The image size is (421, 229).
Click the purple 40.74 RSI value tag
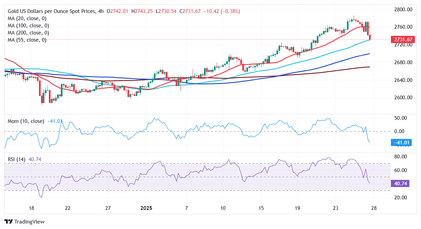click(400, 184)
